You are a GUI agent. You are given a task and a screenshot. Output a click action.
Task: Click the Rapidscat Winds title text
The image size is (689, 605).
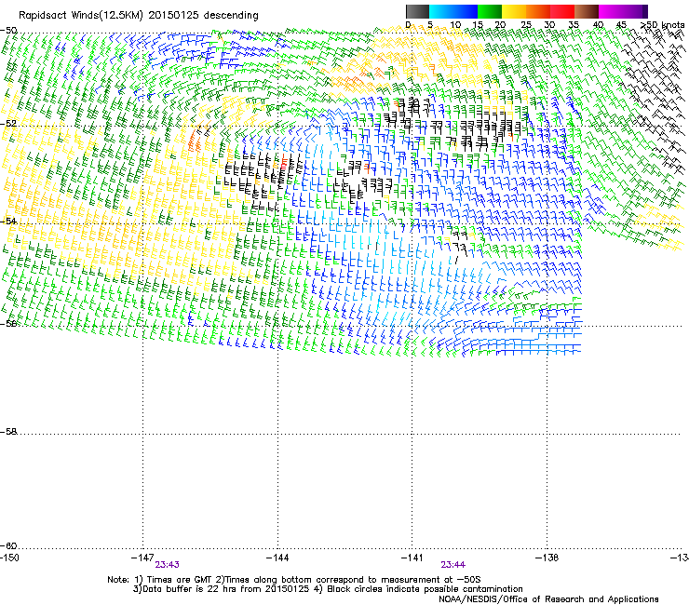click(x=139, y=16)
